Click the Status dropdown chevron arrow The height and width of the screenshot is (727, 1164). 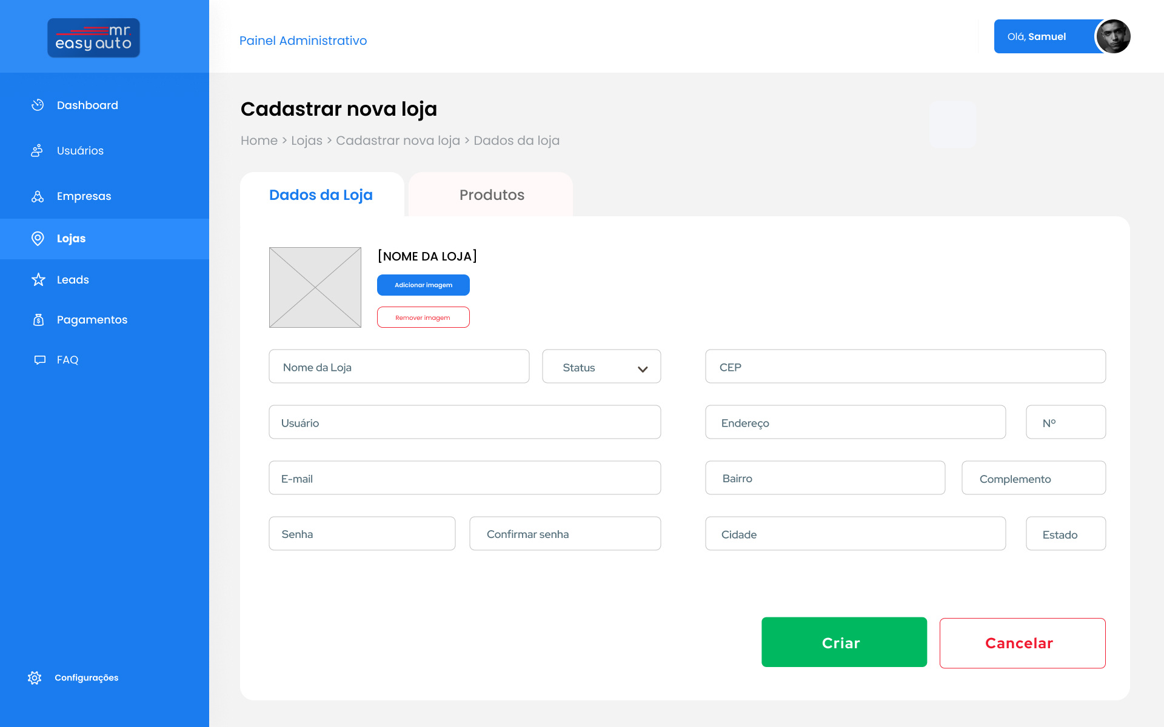pyautogui.click(x=643, y=369)
